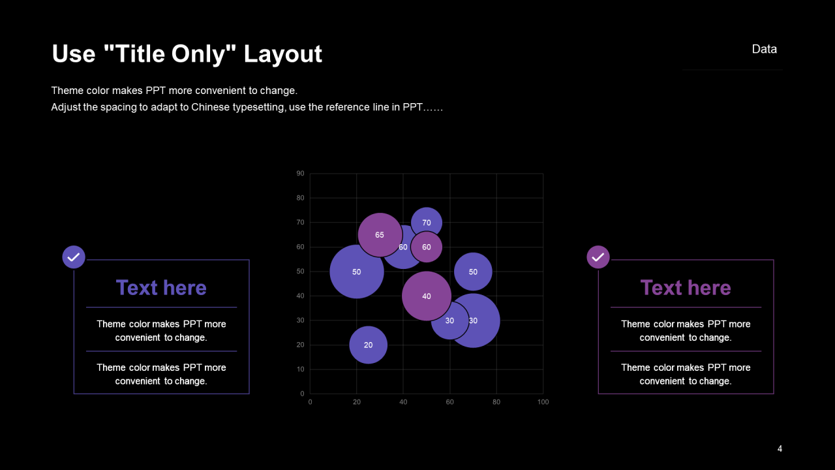Select the largest blue bubble labeled 50
This screenshot has height=470, width=835.
pyautogui.click(x=356, y=272)
